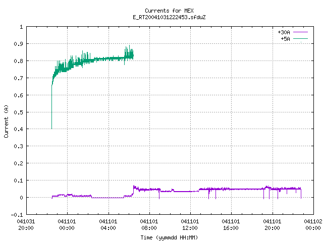Click the x-axis label 041031 20:00

pos(26,225)
